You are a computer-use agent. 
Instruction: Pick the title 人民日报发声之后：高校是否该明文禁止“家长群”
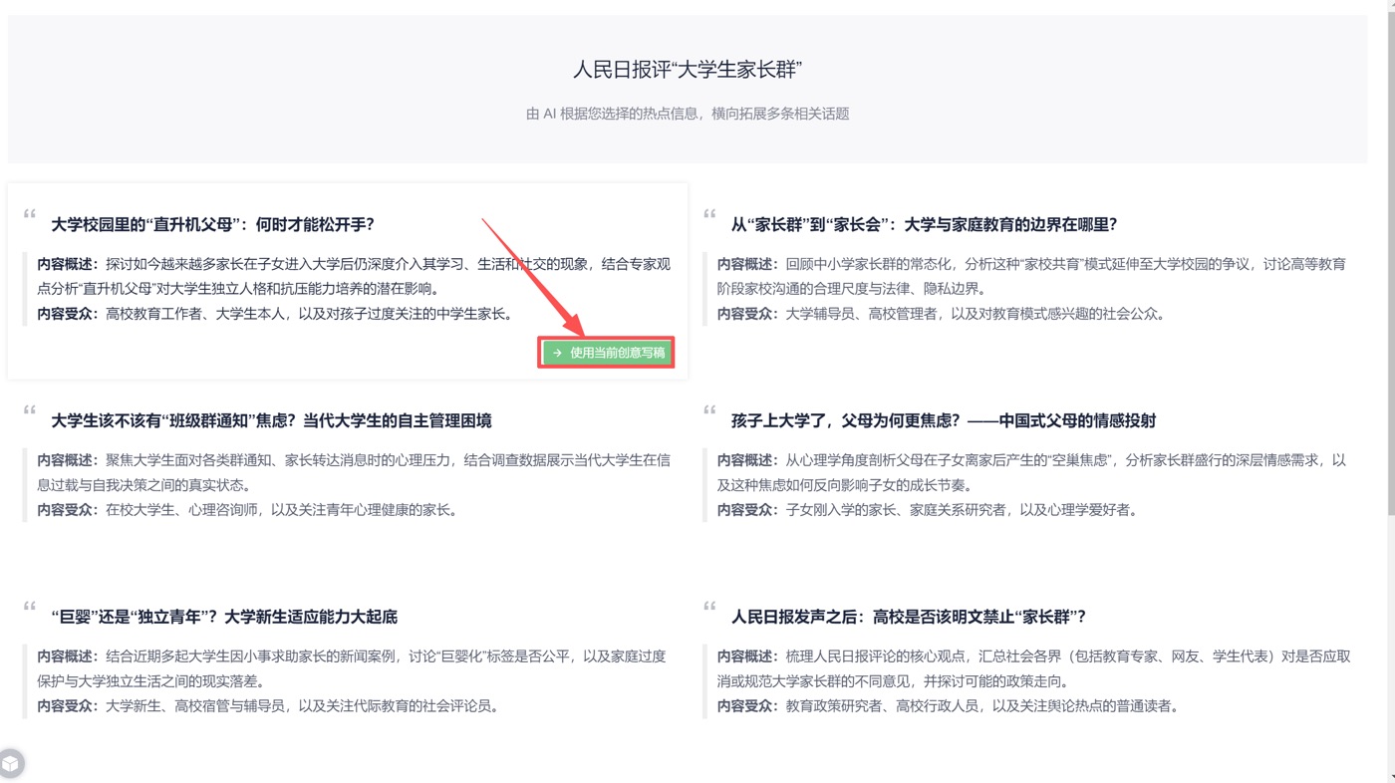[909, 617]
